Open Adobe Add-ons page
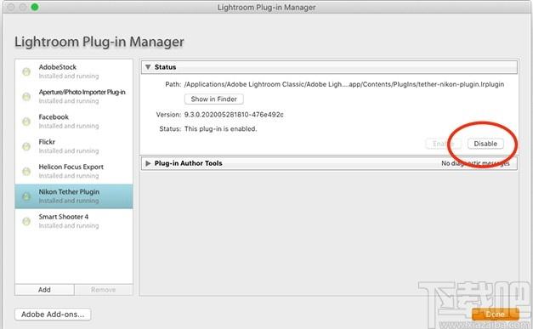Viewport: 533px width, 329px height. point(53,315)
